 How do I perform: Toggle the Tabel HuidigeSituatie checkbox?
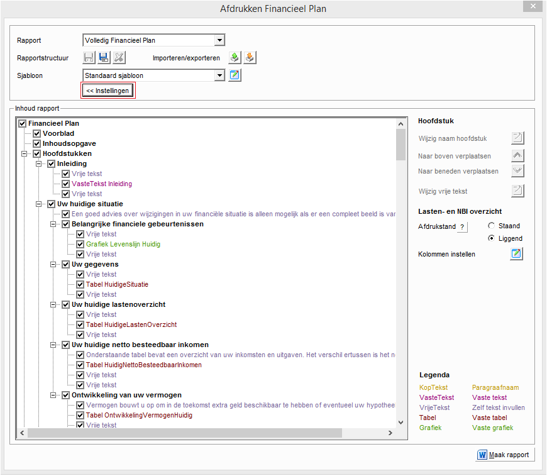[80, 284]
